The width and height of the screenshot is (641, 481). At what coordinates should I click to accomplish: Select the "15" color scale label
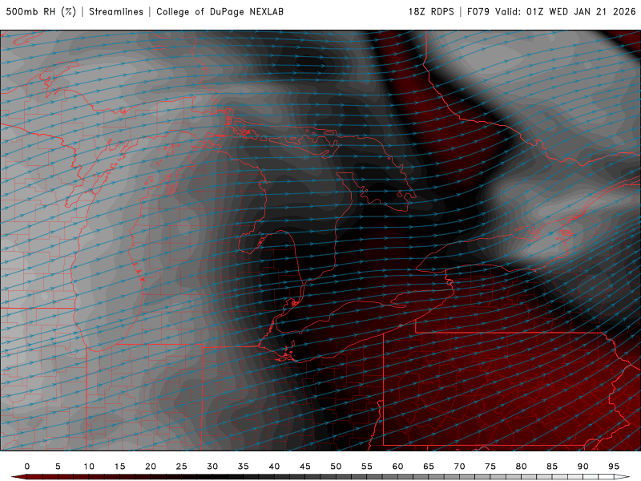[119, 467]
